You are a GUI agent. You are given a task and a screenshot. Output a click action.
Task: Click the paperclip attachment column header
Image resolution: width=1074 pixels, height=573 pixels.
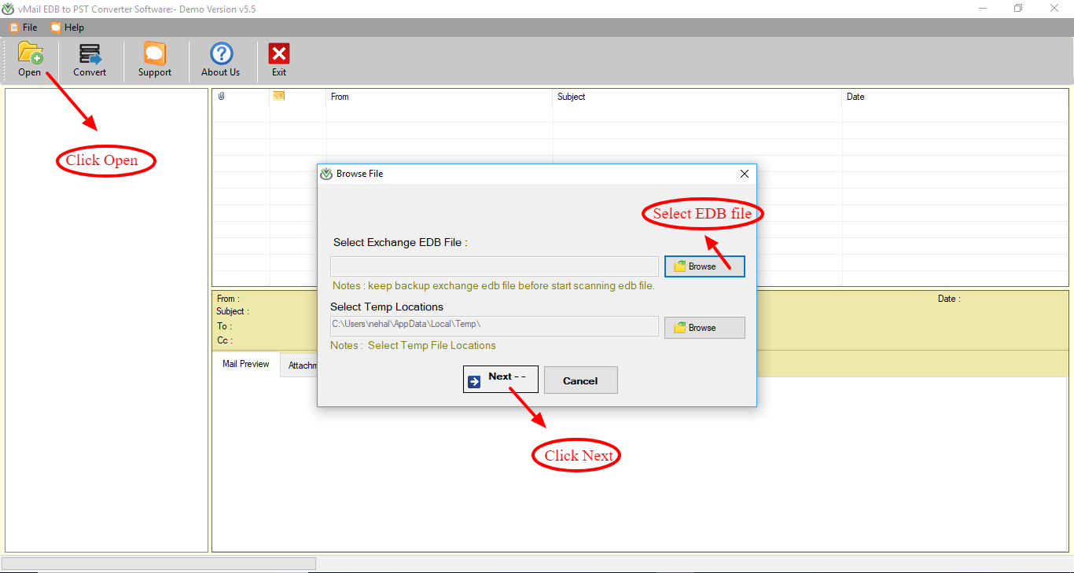[x=221, y=97]
